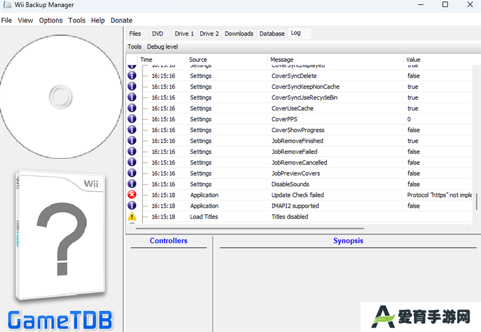
Task: Click the vertical log scrollbar thumb
Action: (x=476, y=202)
